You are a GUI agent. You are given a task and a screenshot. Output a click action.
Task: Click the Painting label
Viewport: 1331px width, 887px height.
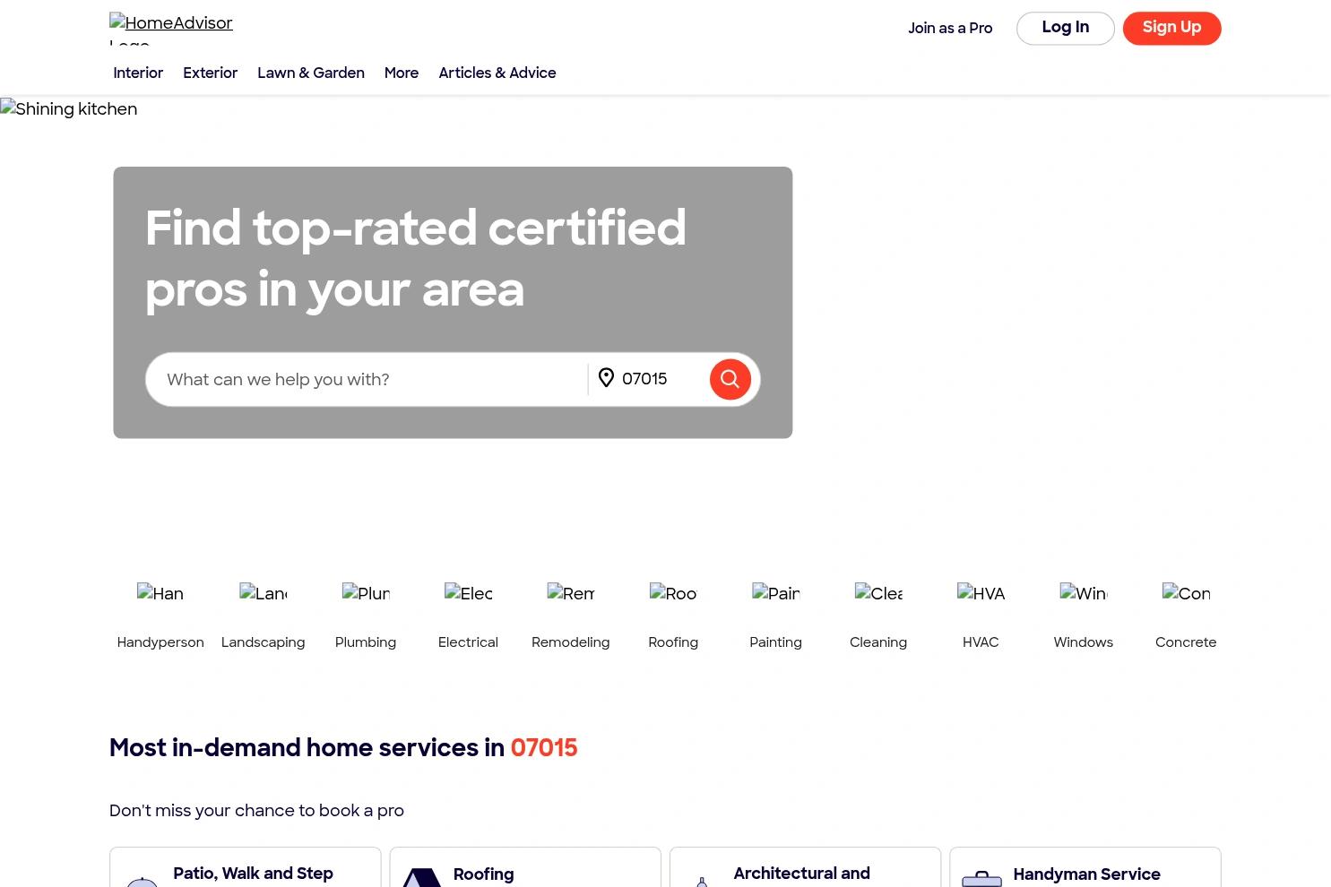click(x=775, y=642)
